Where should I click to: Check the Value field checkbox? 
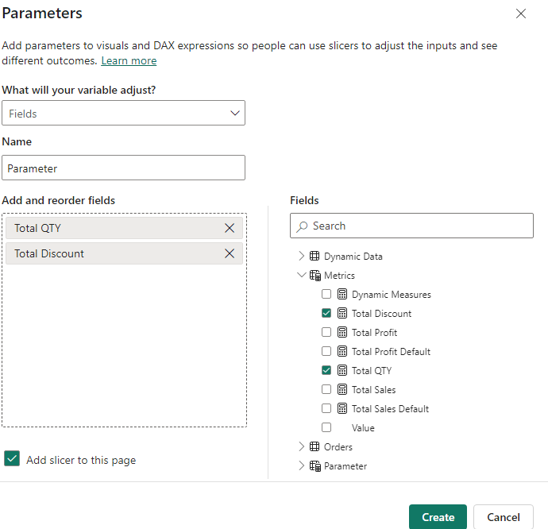click(326, 427)
